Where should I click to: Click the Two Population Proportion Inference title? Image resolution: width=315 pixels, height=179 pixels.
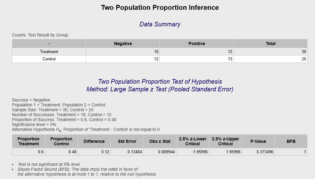point(160,8)
